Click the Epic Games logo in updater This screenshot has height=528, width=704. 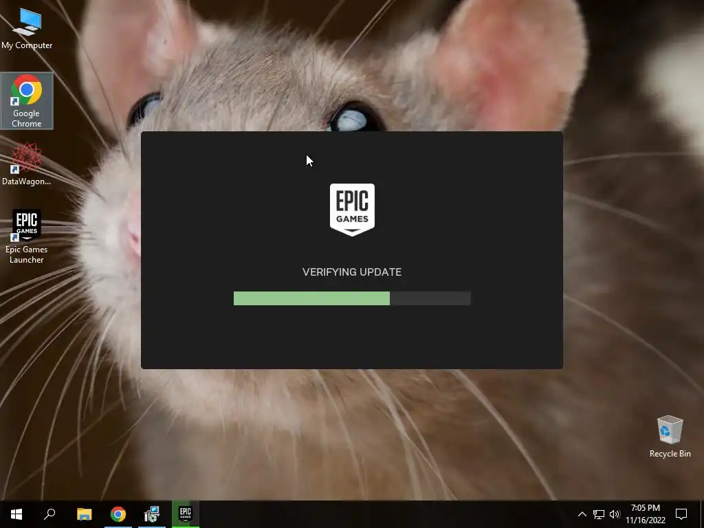tap(352, 209)
